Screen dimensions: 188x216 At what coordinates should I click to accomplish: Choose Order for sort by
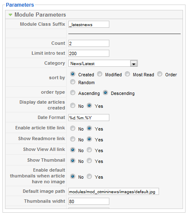click(160, 74)
